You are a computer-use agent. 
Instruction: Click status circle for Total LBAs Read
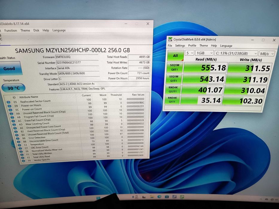(23, 158)
